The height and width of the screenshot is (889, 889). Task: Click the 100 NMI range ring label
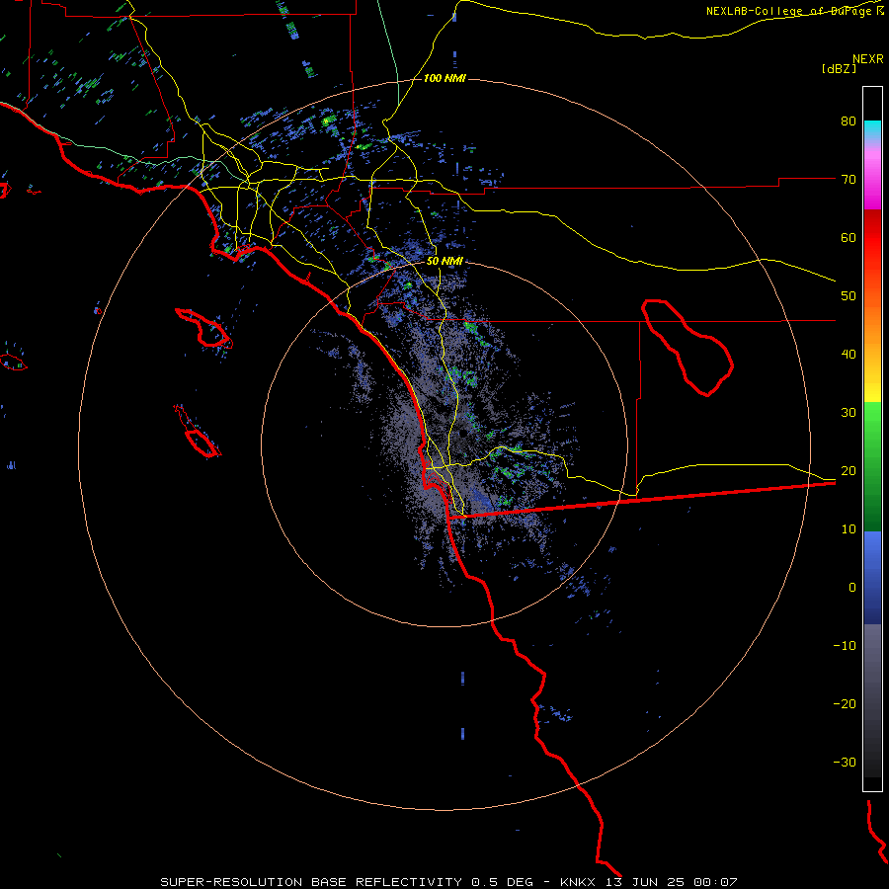pos(444,78)
